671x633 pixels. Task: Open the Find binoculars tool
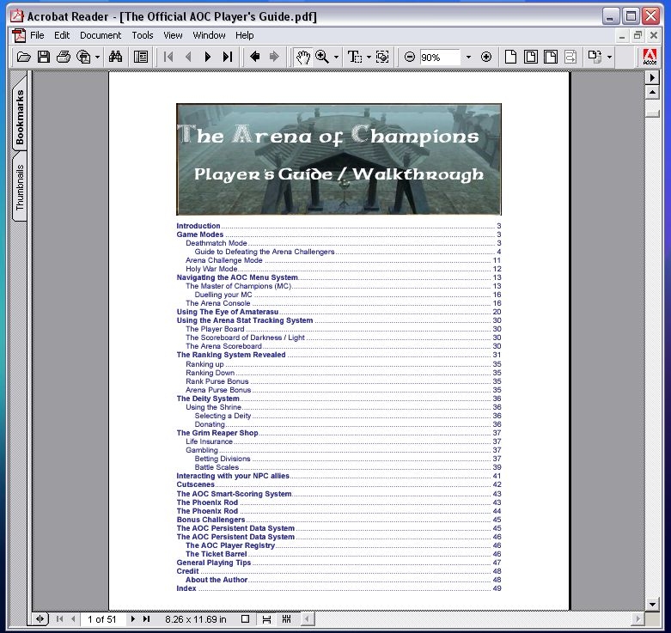pyautogui.click(x=115, y=57)
